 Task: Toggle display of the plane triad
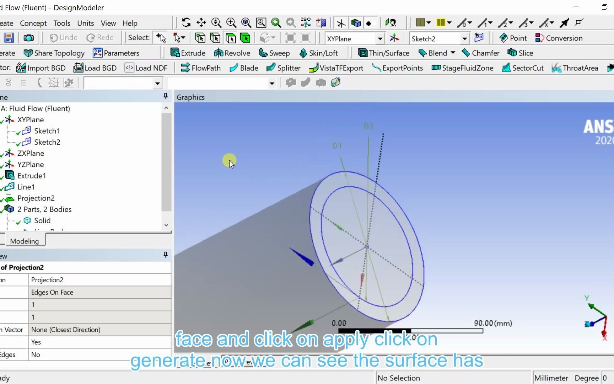(x=341, y=23)
